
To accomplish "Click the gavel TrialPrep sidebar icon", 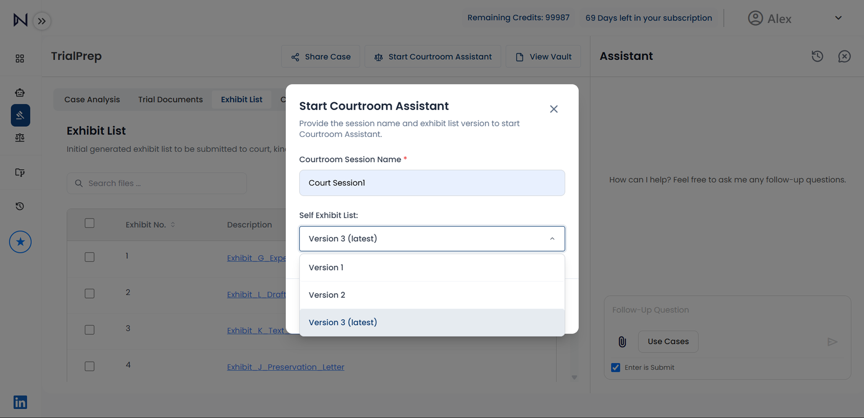I will click(x=20, y=115).
